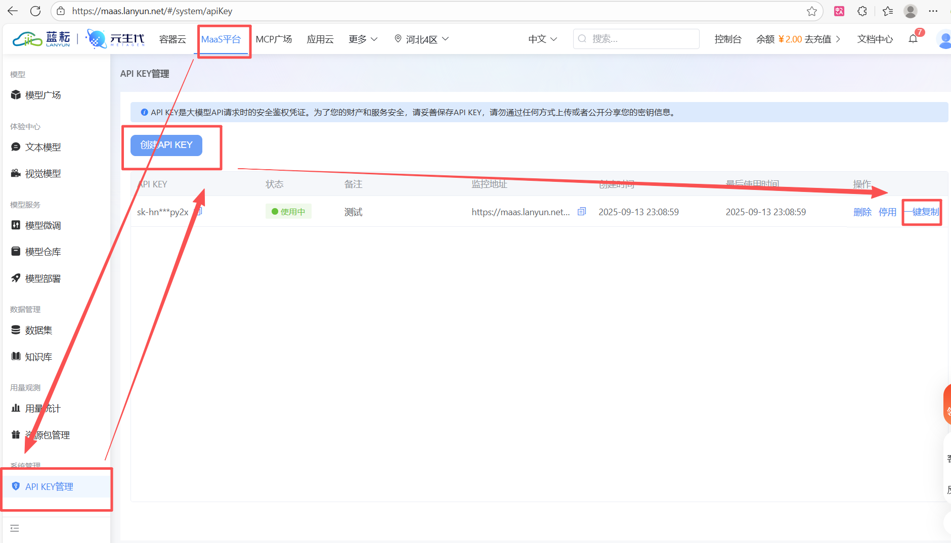Screen dimensions: 951x543
Task: Collapse the sidebar with bottom icon
Action: (15, 528)
